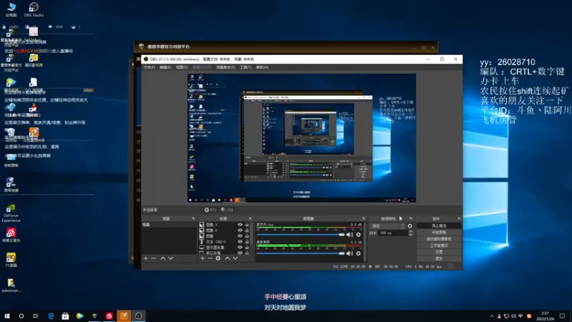Pop out the Sources dock panel
Screen dimensions: 572x322
point(250,218)
